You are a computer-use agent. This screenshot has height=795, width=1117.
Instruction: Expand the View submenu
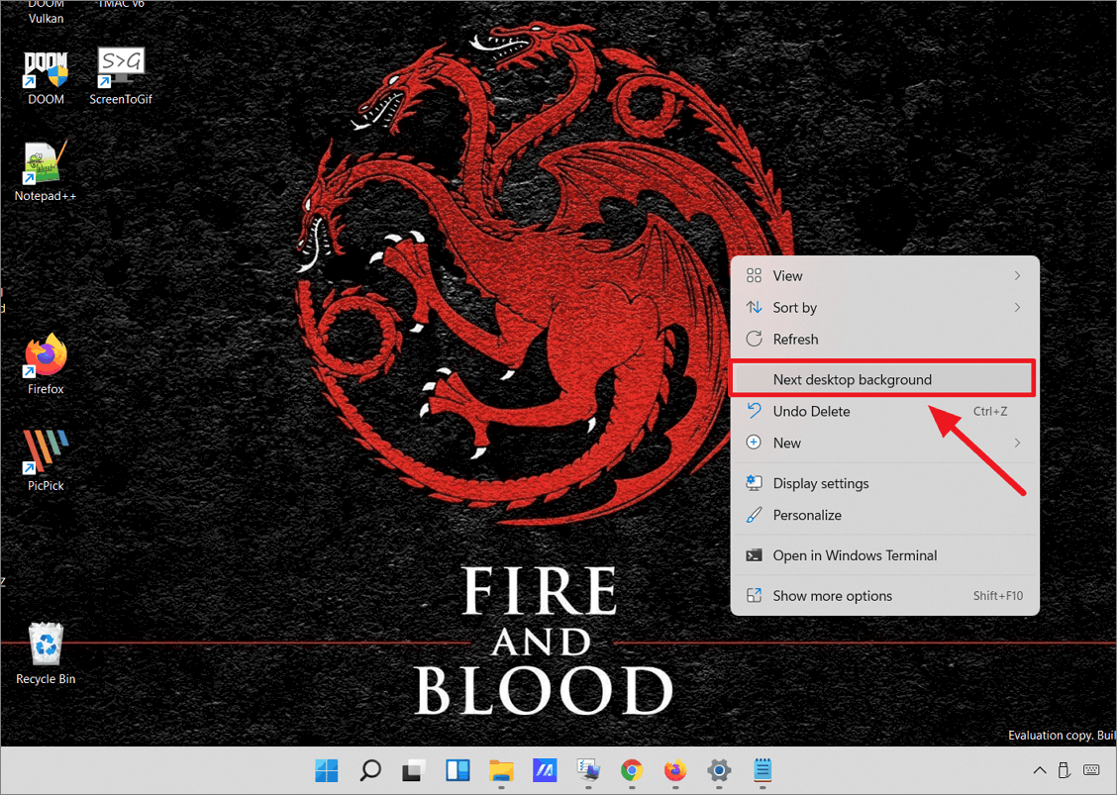pyautogui.click(x=884, y=275)
